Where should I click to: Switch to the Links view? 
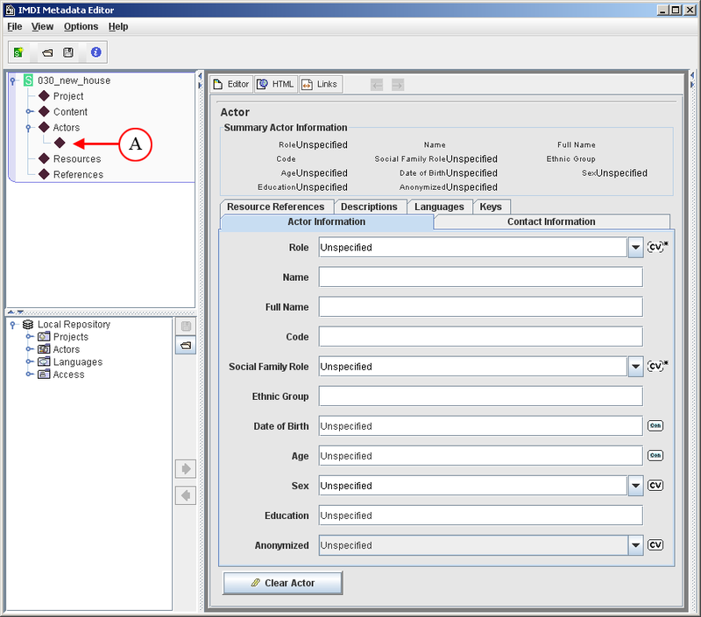(x=321, y=84)
